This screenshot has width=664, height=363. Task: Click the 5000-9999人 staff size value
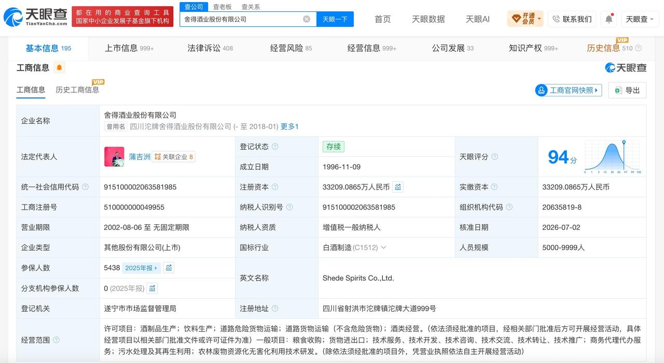coord(563,248)
